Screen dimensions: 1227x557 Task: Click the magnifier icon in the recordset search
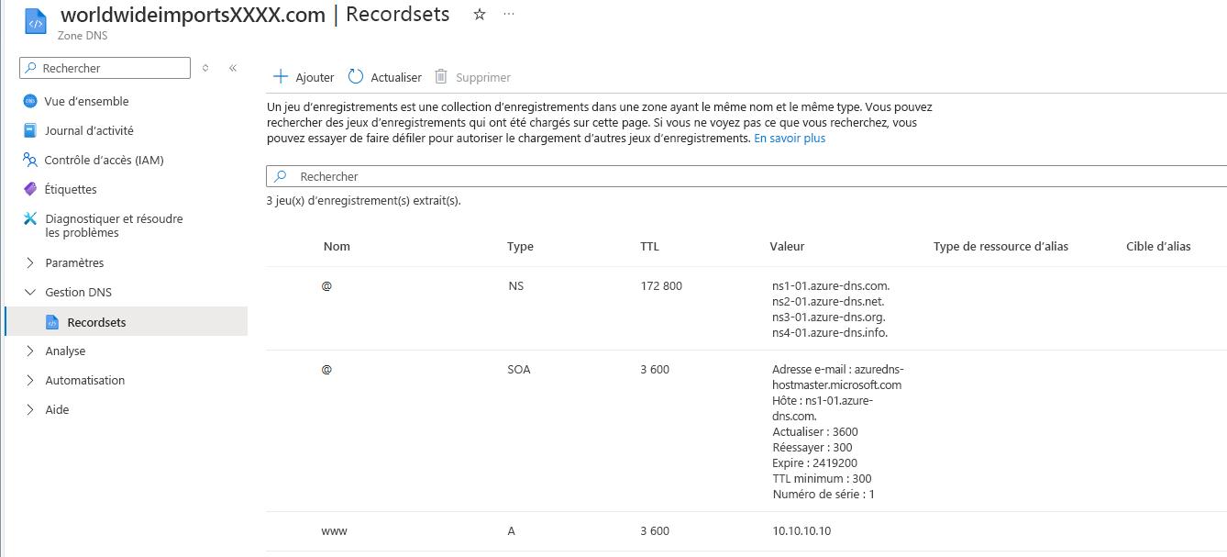point(281,176)
